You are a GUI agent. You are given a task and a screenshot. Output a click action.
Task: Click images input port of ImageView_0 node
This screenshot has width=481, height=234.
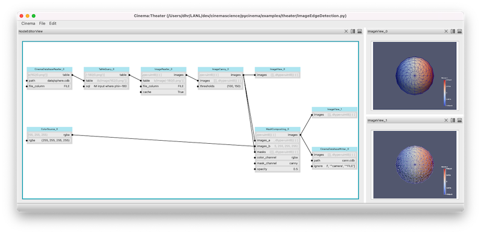point(255,75)
